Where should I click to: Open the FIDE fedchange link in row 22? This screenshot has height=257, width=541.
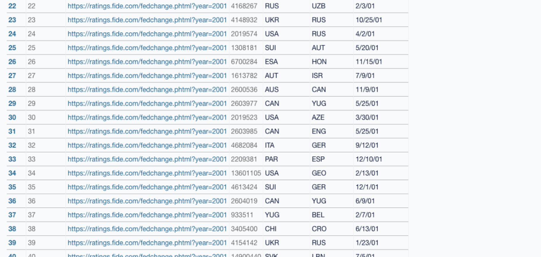coord(147,6)
